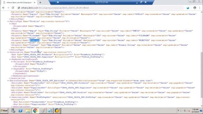Collapse the AssociationSet PrdToSupSet node

point(10,97)
